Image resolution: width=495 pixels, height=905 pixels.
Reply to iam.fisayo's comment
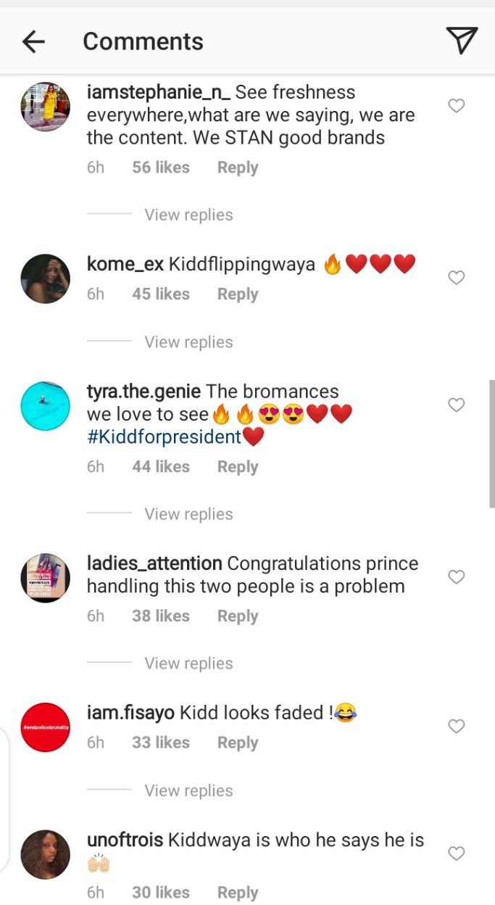[x=238, y=743]
